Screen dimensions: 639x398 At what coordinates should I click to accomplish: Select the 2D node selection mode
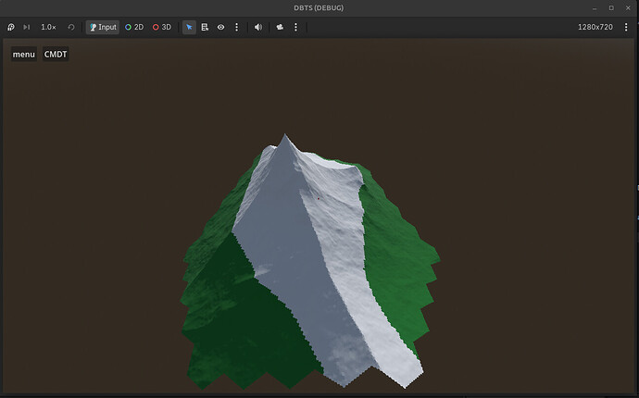[x=134, y=27]
